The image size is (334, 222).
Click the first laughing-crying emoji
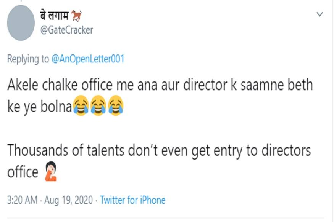click(x=81, y=107)
